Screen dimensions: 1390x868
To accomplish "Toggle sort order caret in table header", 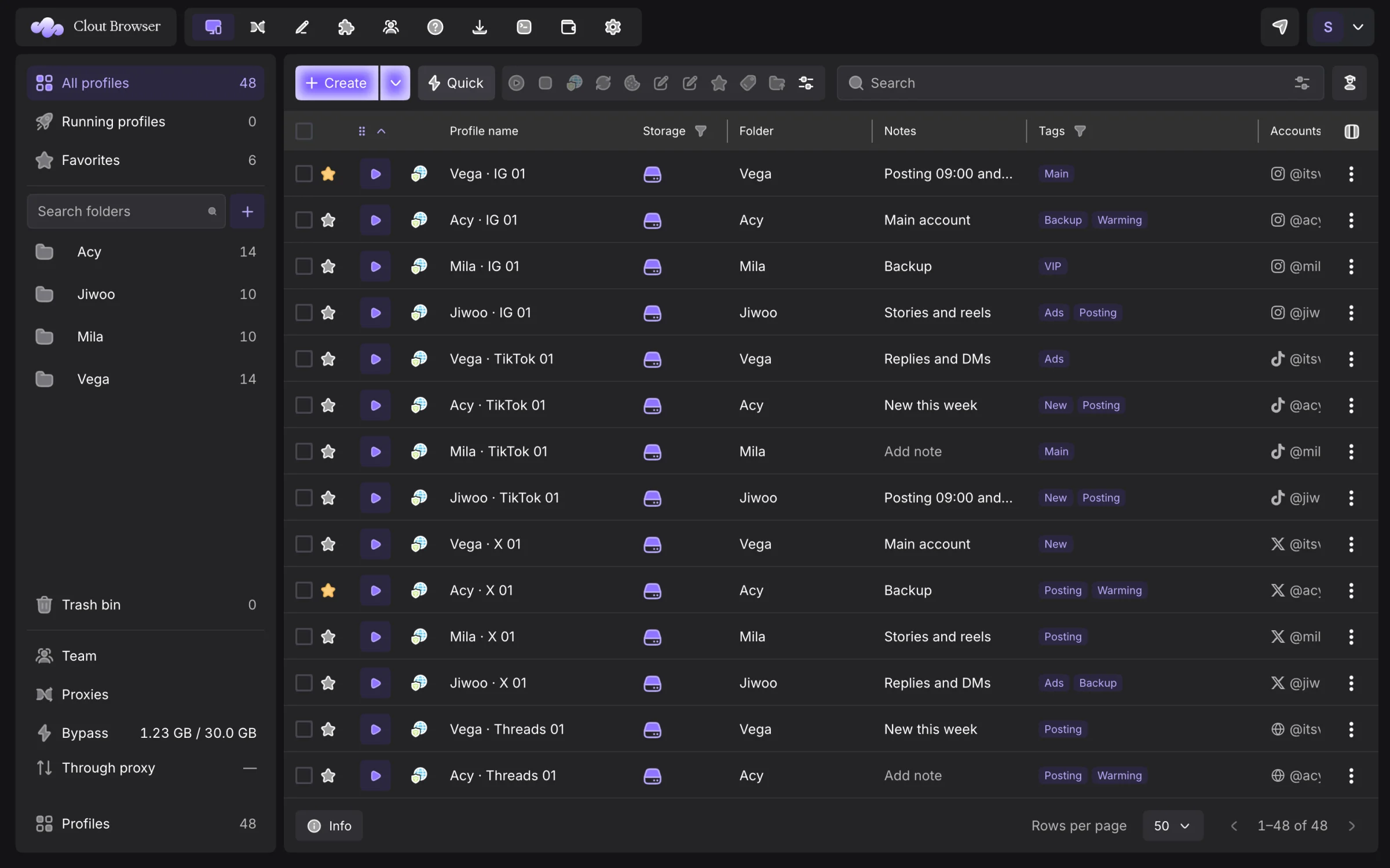I will tap(381, 131).
